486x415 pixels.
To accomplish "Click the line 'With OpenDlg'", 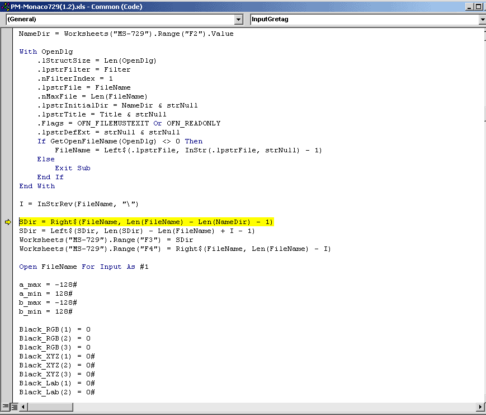I will pyautogui.click(x=46, y=52).
